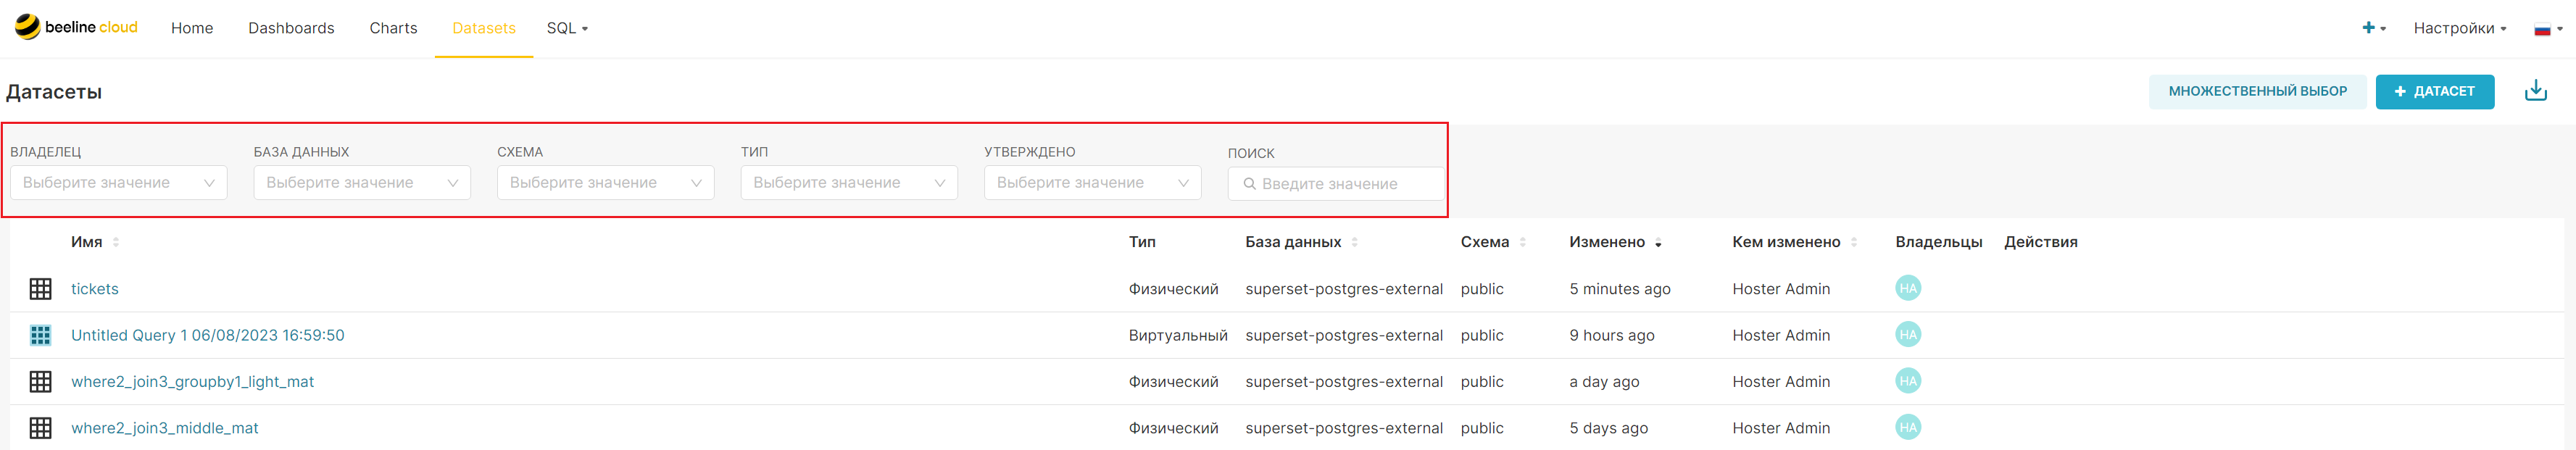2576x450 pixels.
Task: Click '5 minutes ago' in tickets row
Action: tap(1619, 289)
